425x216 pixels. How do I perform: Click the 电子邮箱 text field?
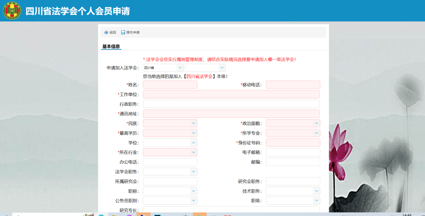click(x=293, y=152)
